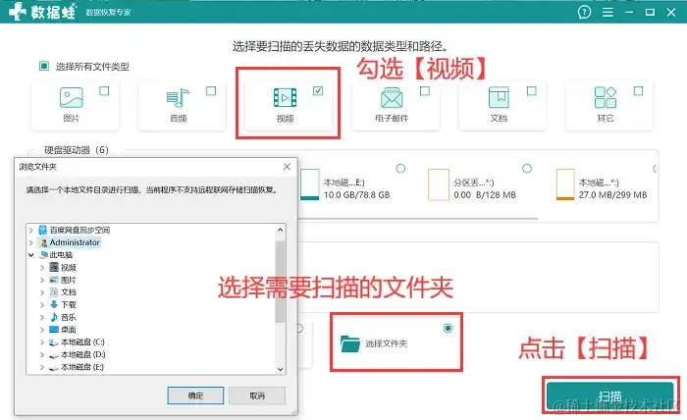
Task: Click the 图片 picture type icon
Action: point(72,98)
